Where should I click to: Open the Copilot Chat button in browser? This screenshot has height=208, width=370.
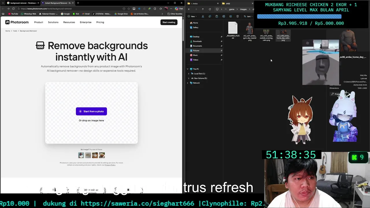click(x=179, y=9)
